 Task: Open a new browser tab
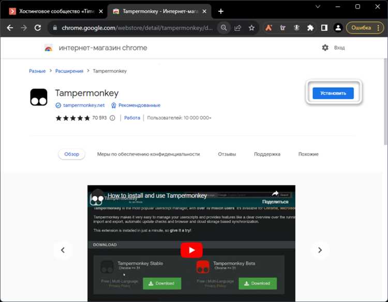pos(221,11)
